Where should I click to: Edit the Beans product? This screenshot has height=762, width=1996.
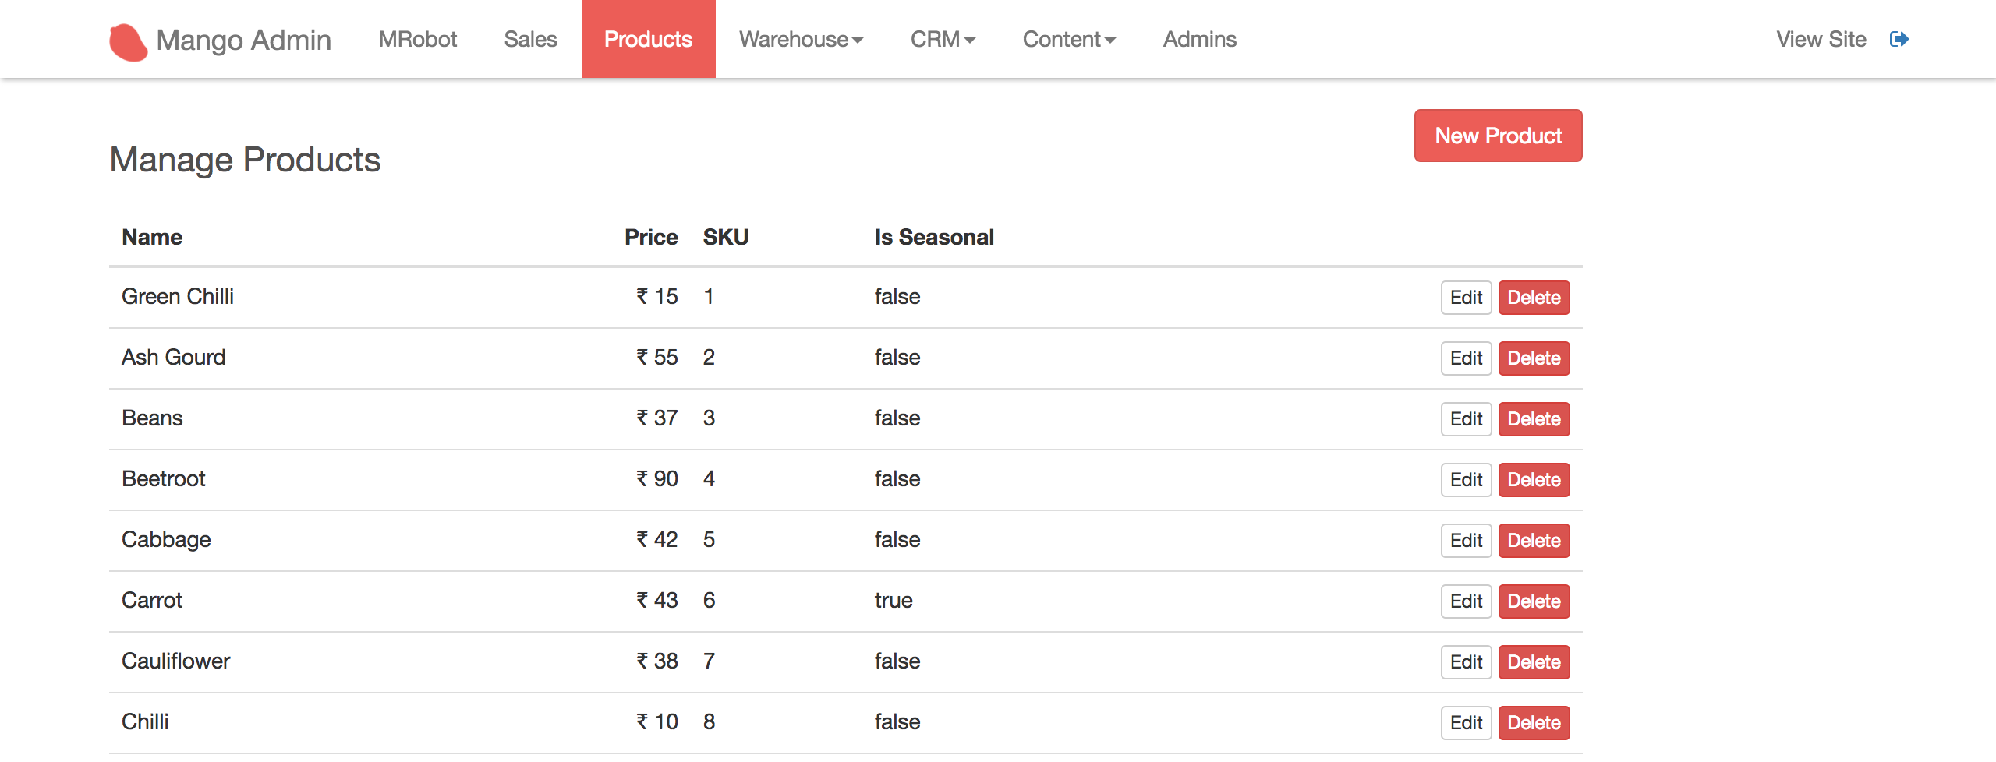pyautogui.click(x=1466, y=419)
